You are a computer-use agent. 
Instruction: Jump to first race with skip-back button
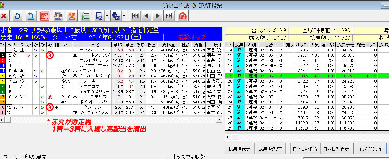tap(135, 16)
